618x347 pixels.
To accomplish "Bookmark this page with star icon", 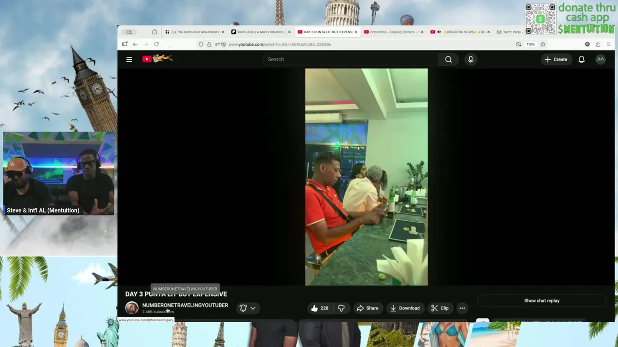I will 543,44.
